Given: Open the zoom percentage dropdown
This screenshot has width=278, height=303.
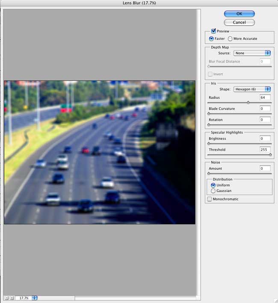Looking at the screenshot, I should click(35, 298).
